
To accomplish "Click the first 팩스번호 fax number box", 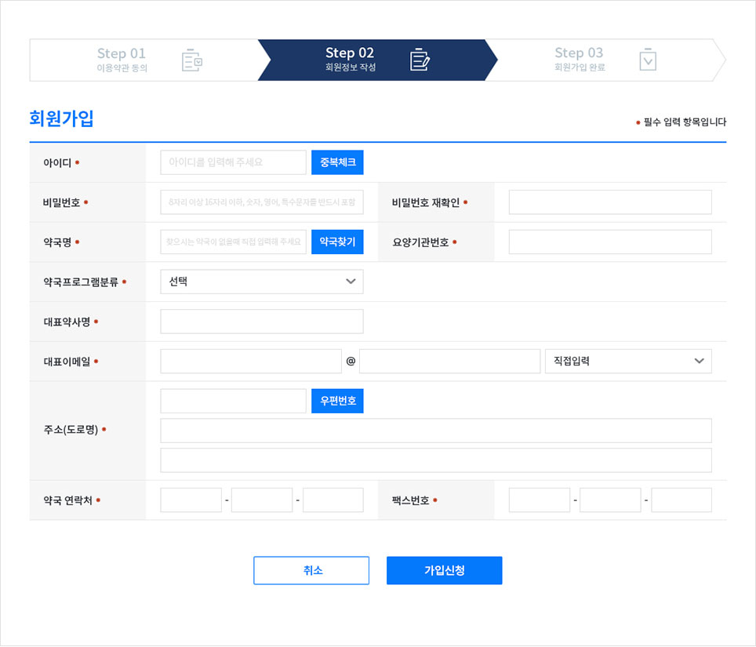I will point(539,500).
